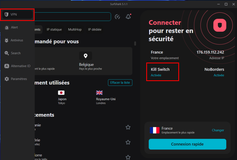The image size is (237, 160).
Task: Open Surfshark Search from sidebar
Action: point(13,53)
